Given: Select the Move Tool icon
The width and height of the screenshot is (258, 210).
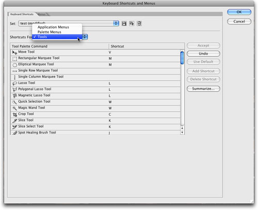Looking at the screenshot, I should 14,52.
